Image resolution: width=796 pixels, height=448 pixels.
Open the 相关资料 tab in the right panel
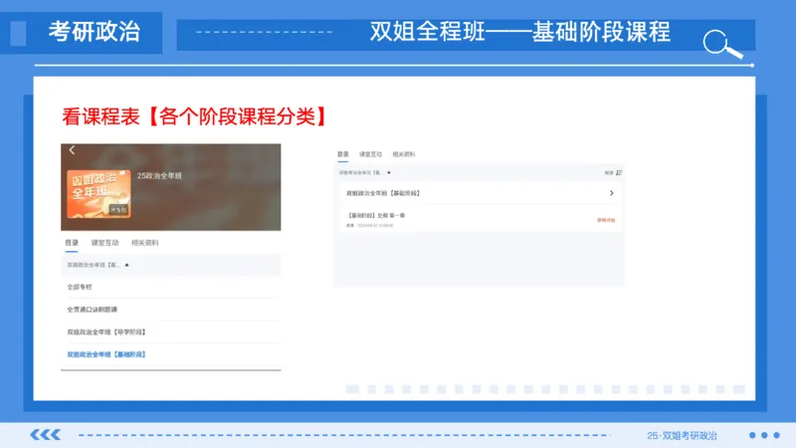404,154
